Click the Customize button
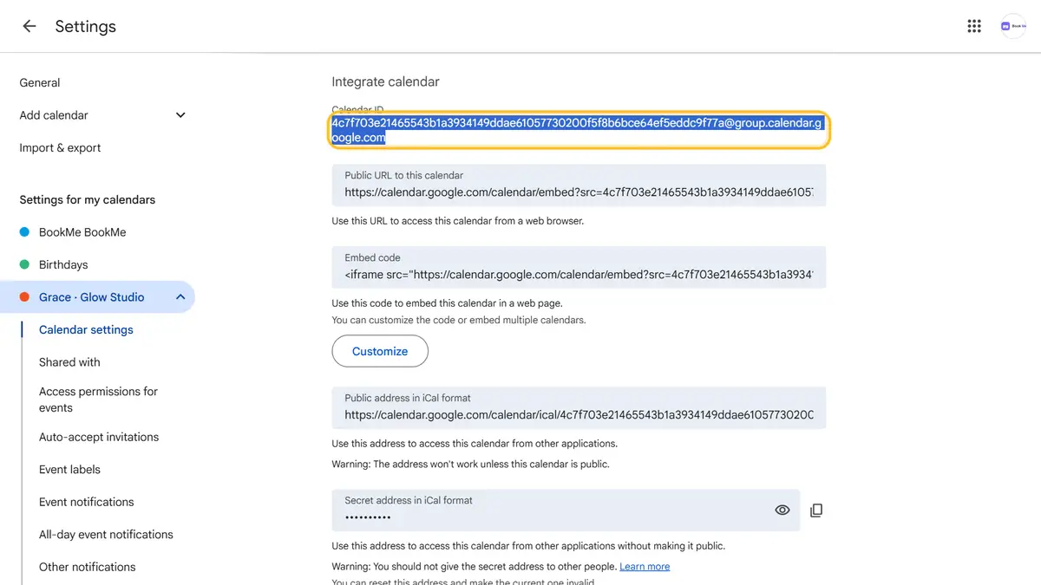This screenshot has width=1041, height=585. point(380,351)
